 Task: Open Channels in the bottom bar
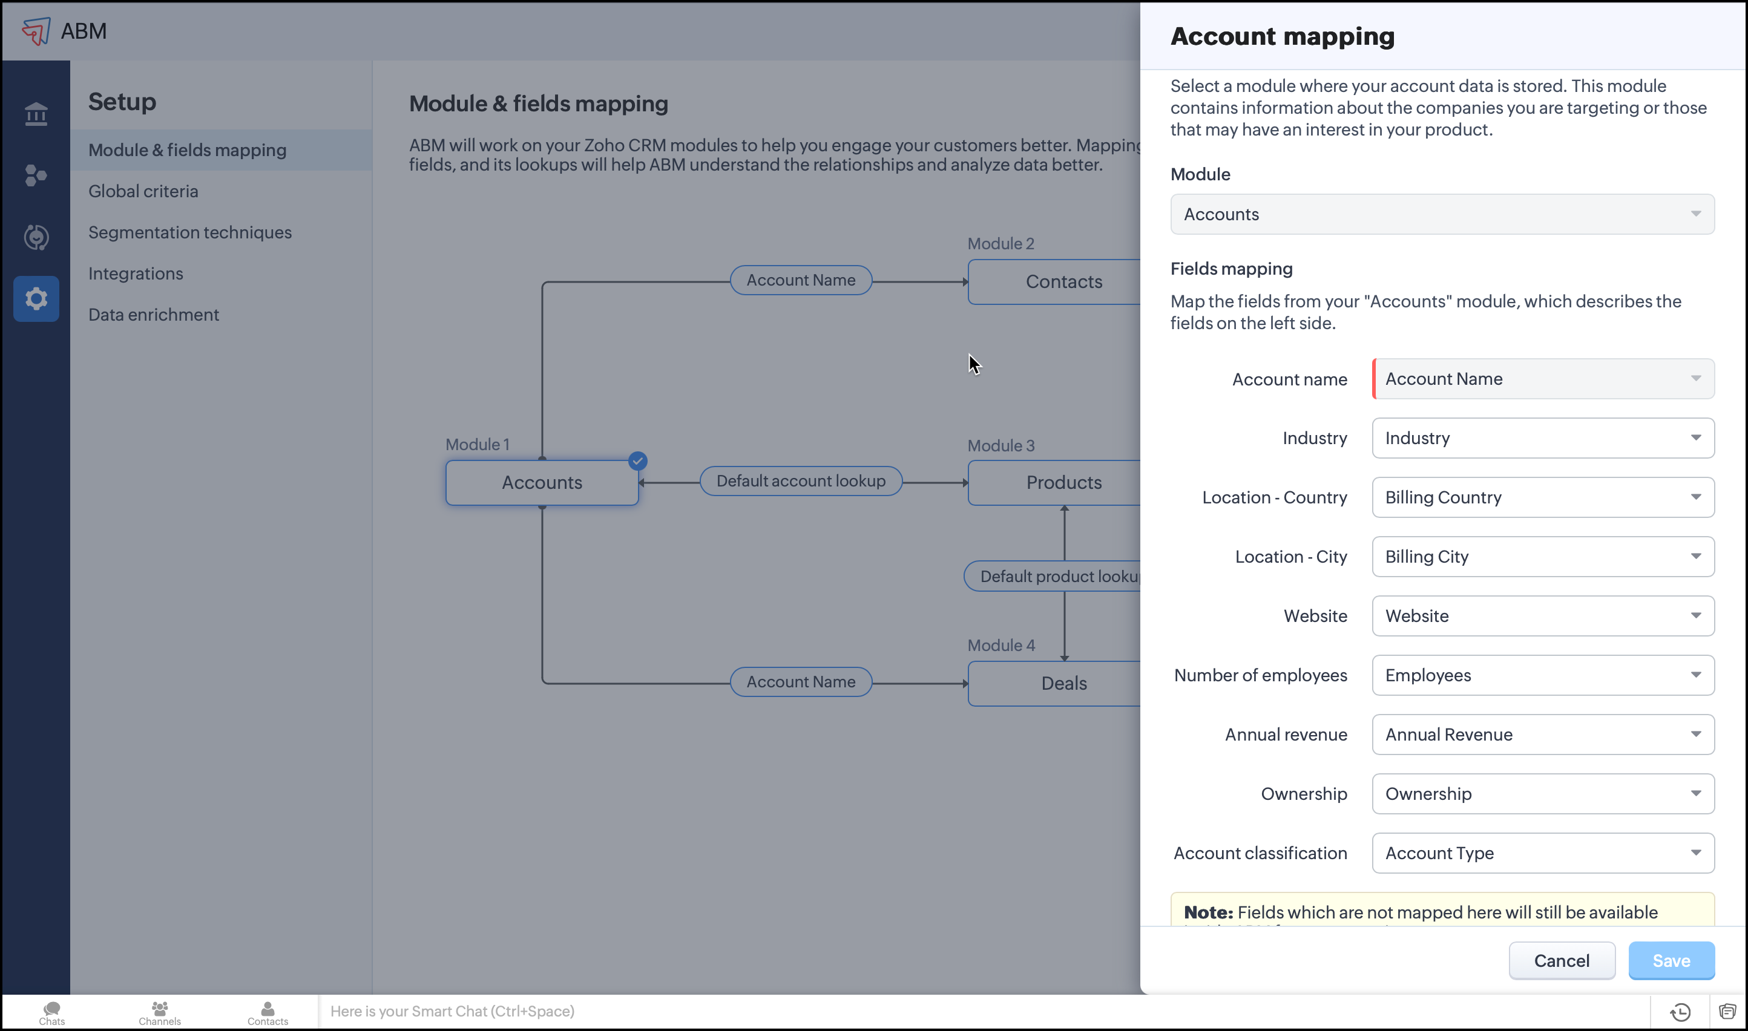coord(159,1012)
